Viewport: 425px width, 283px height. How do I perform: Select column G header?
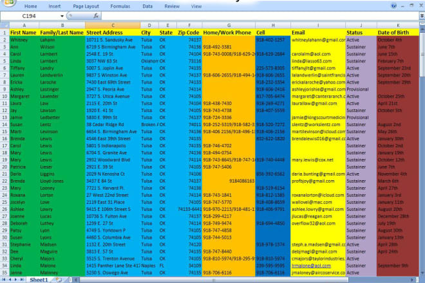229,25
